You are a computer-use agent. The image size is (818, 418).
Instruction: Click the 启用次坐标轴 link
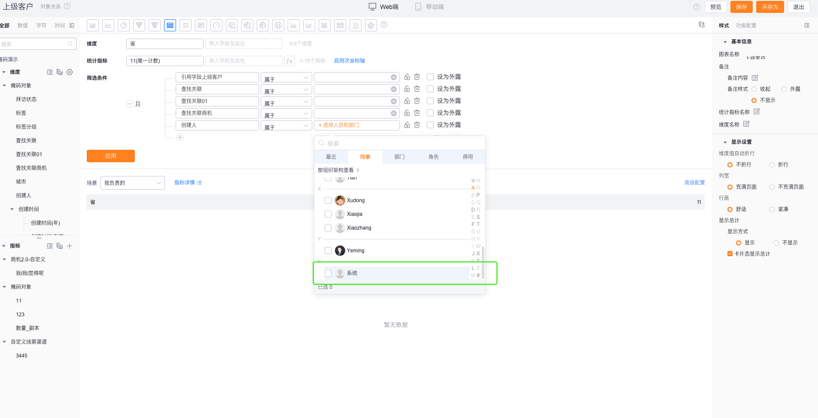point(349,61)
